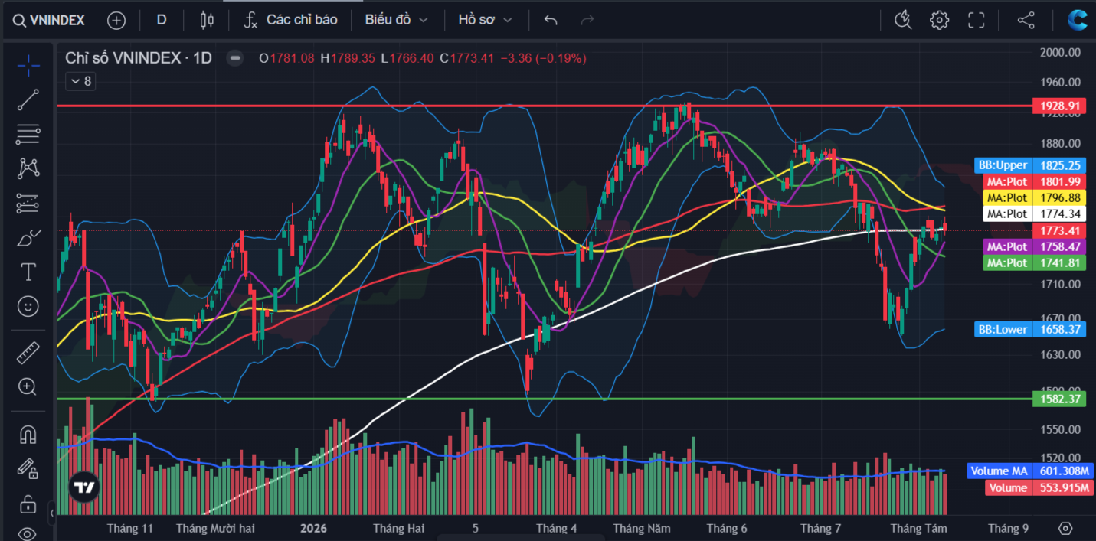The width and height of the screenshot is (1096, 541).
Task: Click Tháng 9 on time axis
Action: coord(1008,529)
